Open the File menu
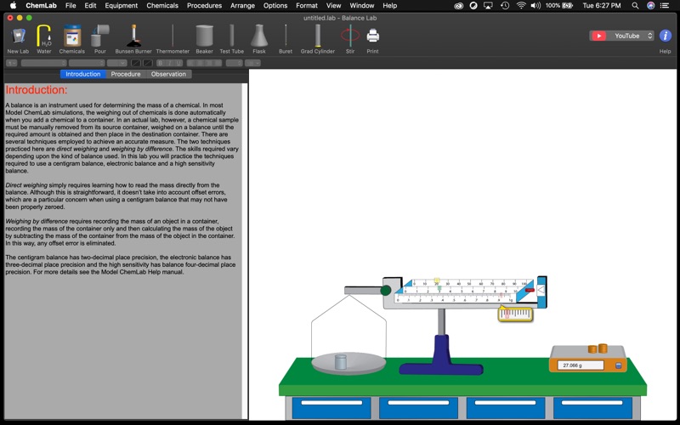This screenshot has height=425, width=680. 71,6
